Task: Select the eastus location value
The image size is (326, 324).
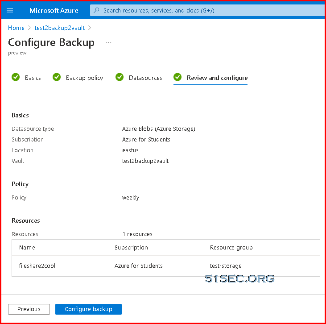Action: coord(130,150)
